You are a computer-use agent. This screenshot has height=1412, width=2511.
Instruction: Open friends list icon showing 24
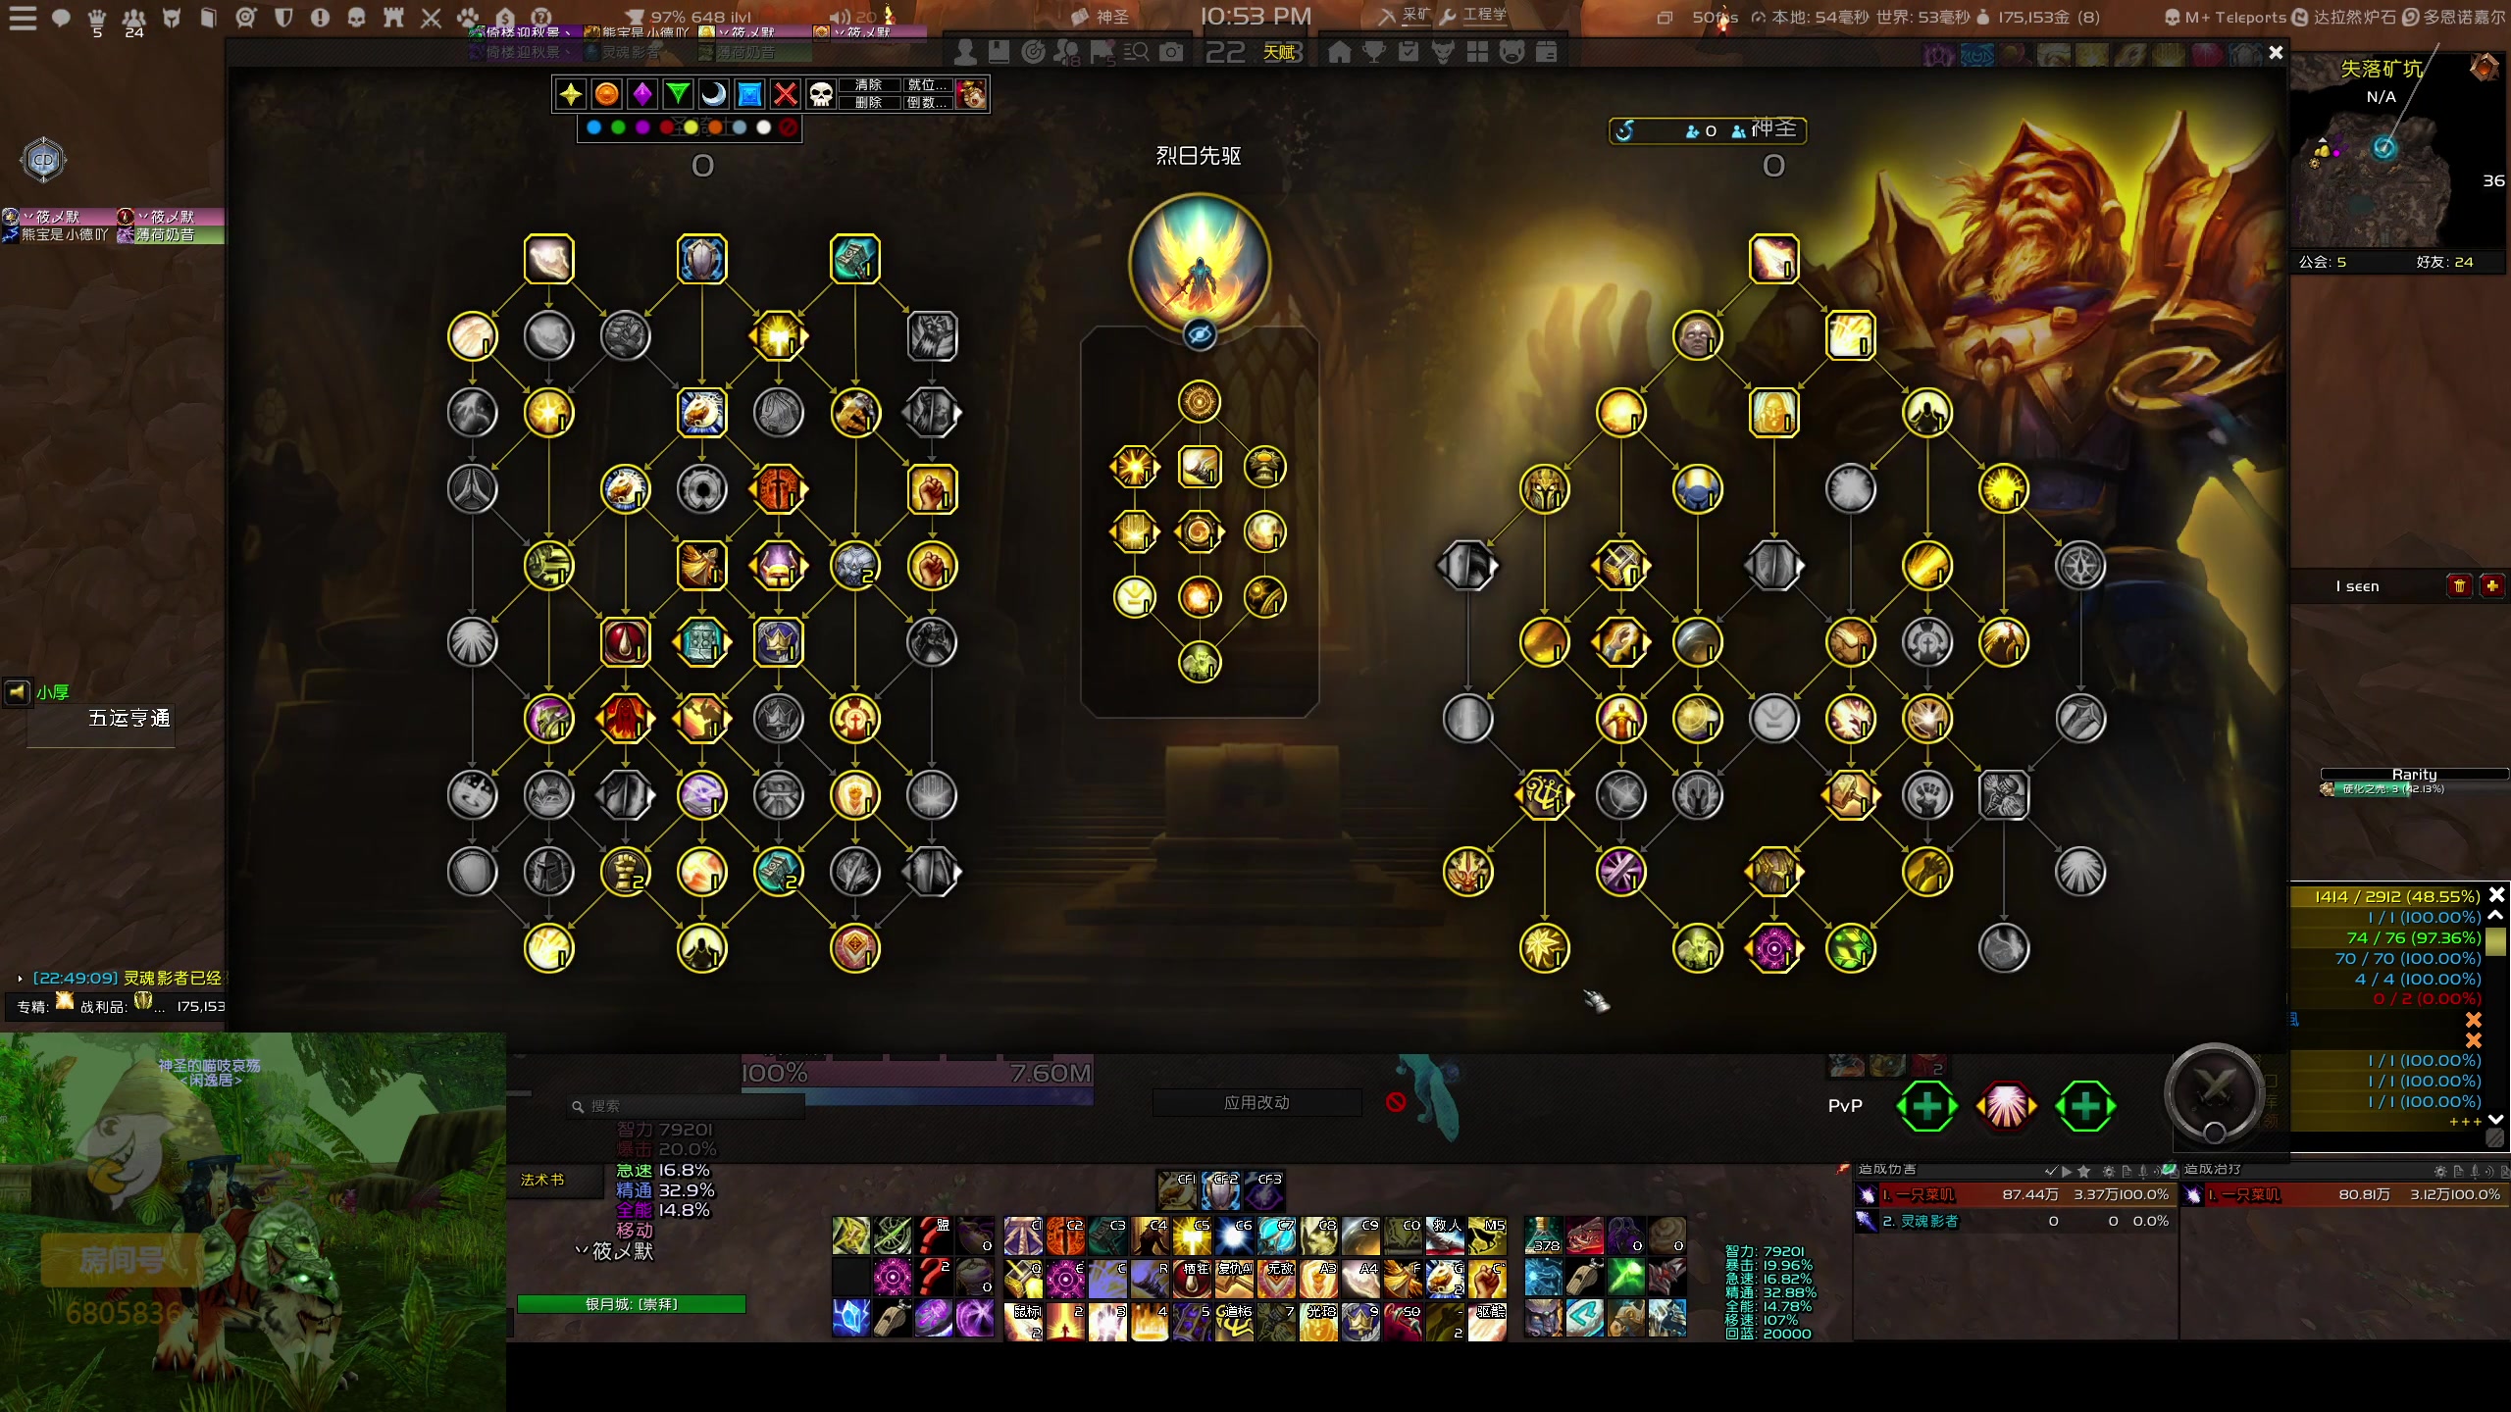(x=134, y=18)
